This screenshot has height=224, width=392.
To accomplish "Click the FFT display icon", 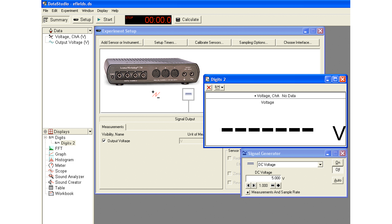I will [x=51, y=148].
